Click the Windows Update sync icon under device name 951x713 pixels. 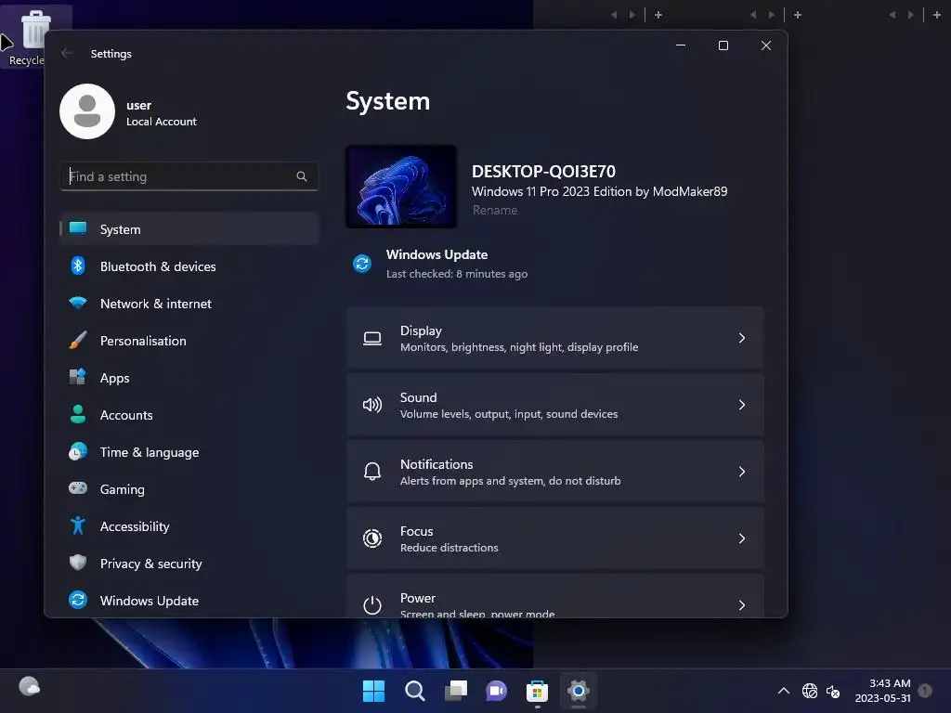[x=362, y=264]
